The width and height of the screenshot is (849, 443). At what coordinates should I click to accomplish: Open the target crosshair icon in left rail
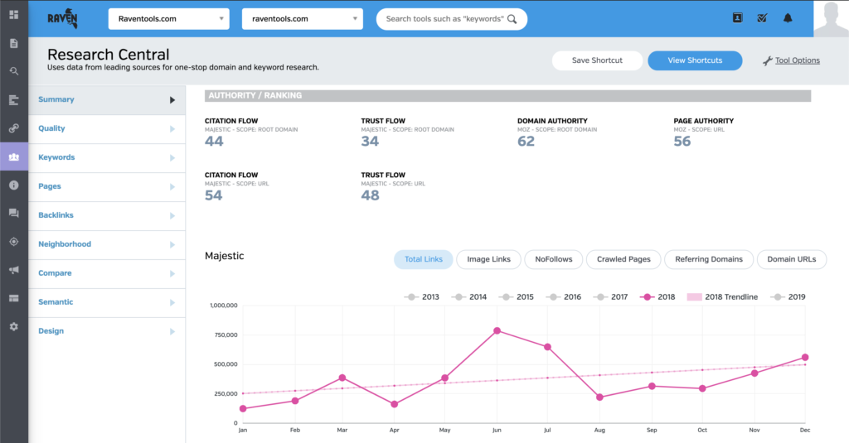pos(14,242)
